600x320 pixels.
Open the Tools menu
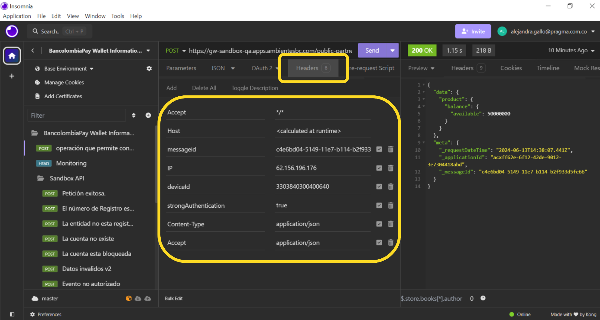(118, 16)
